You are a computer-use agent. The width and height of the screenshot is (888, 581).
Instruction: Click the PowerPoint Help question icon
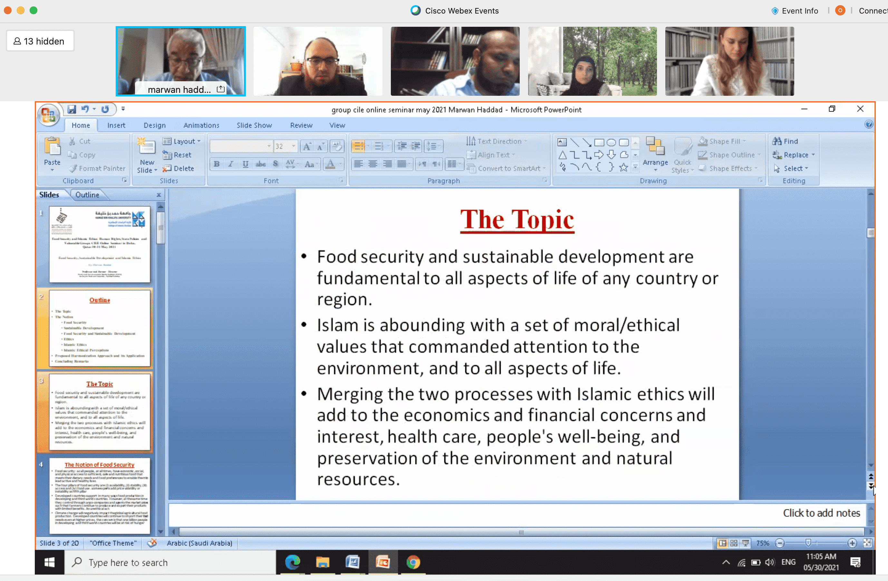coord(869,124)
